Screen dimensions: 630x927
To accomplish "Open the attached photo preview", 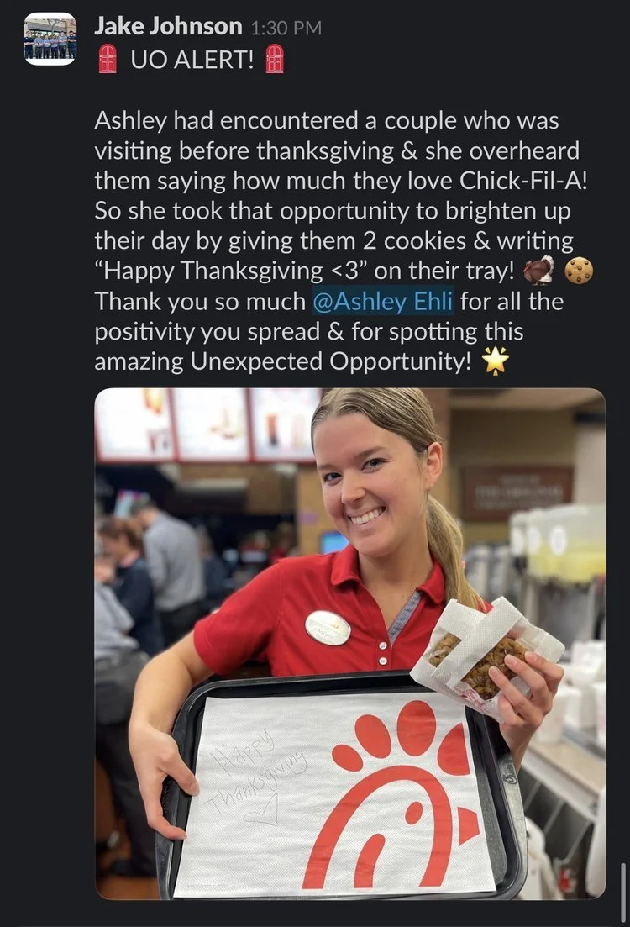I will 350,643.
